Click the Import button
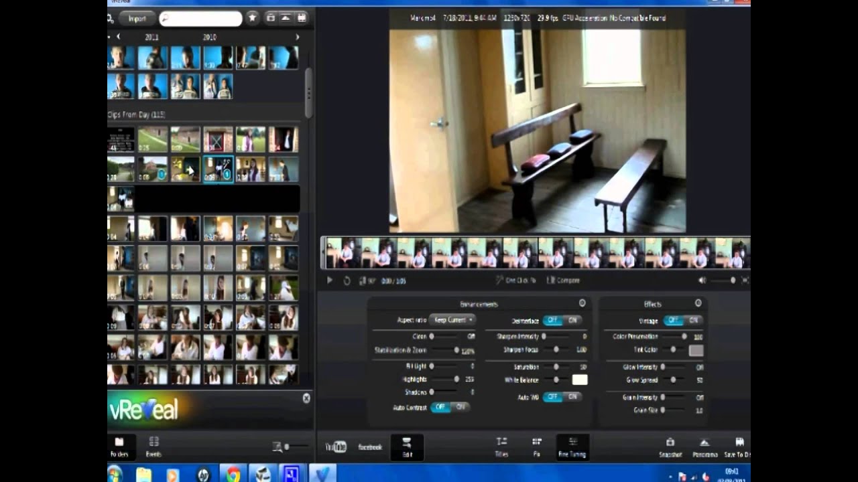 pyautogui.click(x=137, y=18)
